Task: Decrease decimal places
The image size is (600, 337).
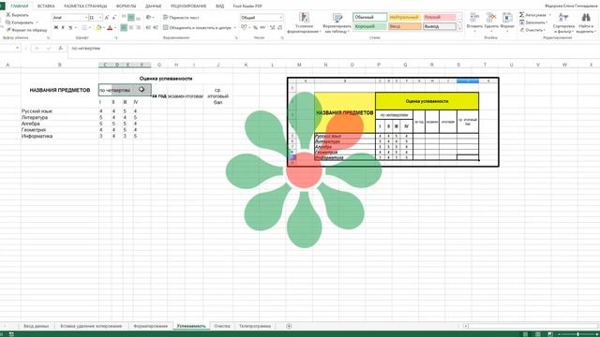Action: tap(279, 27)
